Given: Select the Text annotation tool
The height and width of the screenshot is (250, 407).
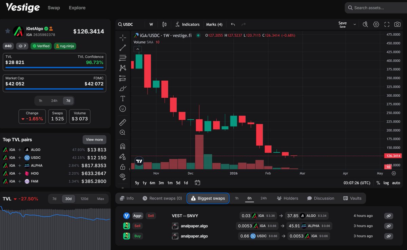Looking at the screenshot, I should click(x=122, y=98).
